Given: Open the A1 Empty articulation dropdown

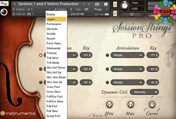Looking at the screenshot, I should (x=128, y=82).
